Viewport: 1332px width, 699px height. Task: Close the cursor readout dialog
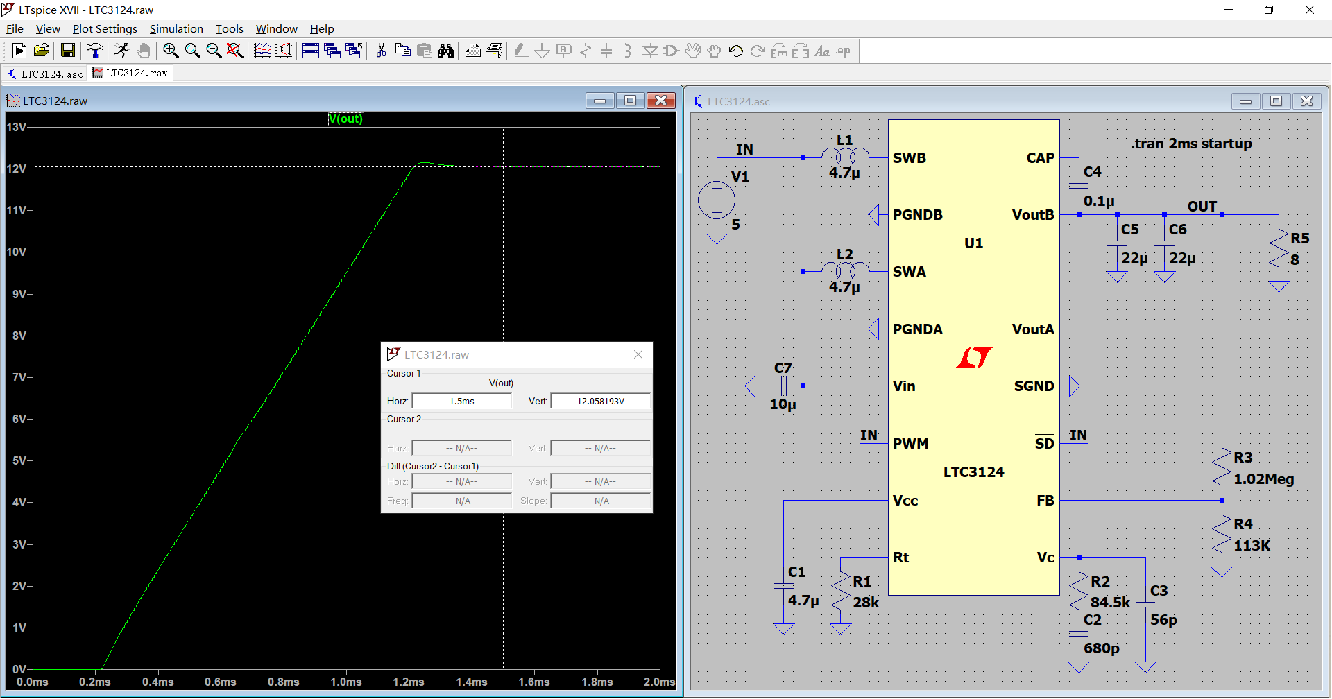pos(638,354)
